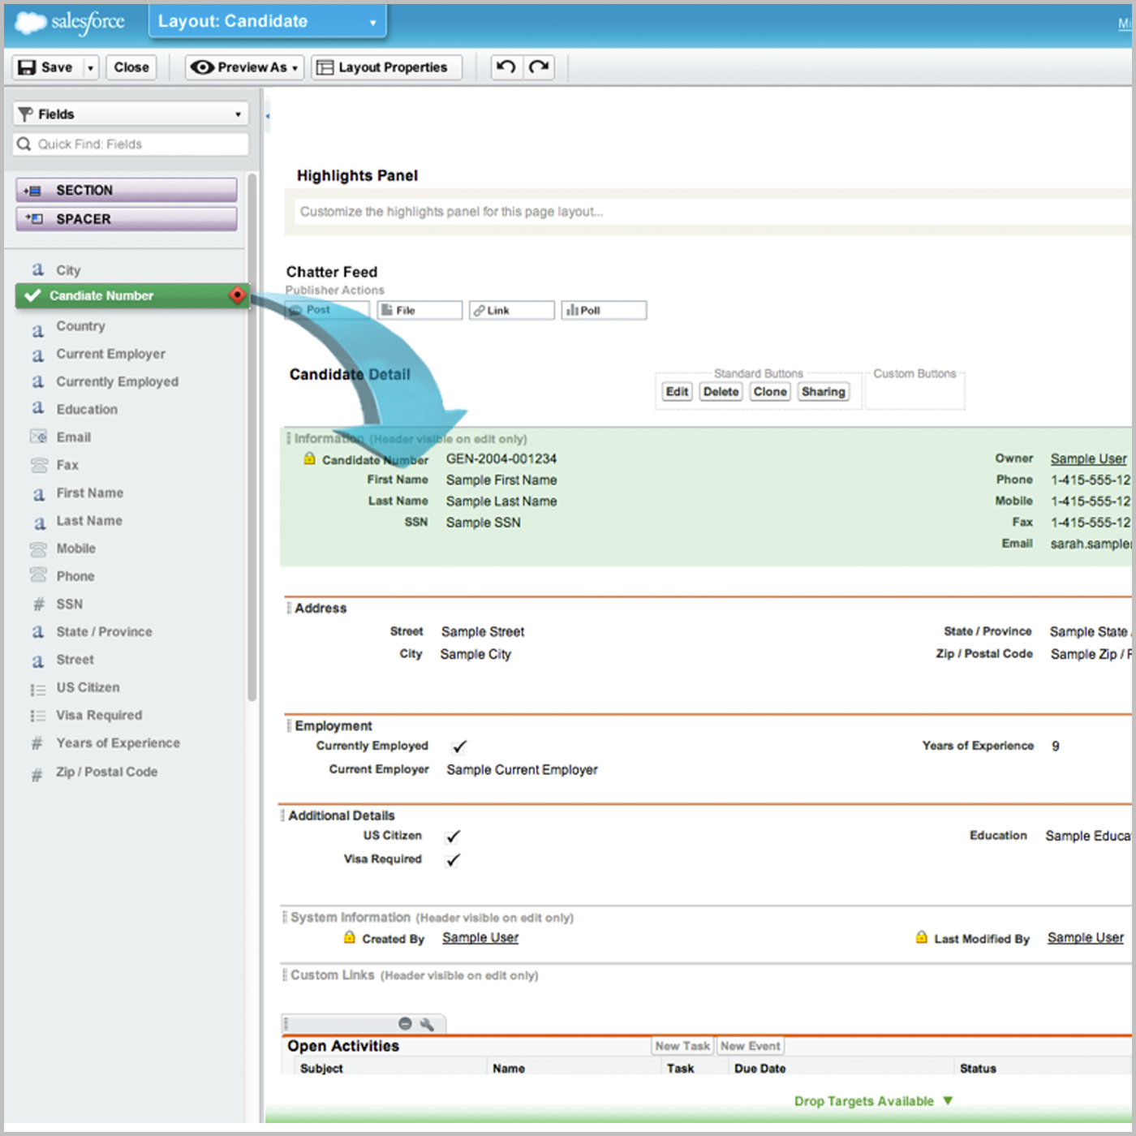
Task: Click the wrench icon on Open Activities
Action: pos(428,1024)
